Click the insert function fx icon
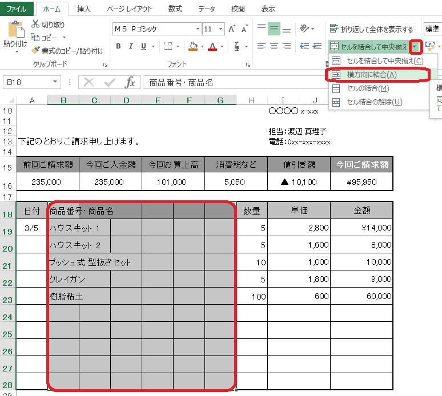 point(130,82)
